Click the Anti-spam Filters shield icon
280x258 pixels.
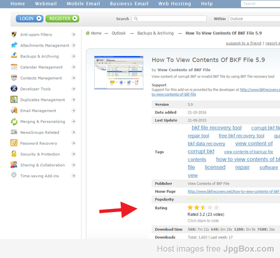14,34
